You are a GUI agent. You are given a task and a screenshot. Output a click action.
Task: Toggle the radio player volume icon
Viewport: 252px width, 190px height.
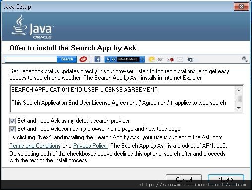click(x=113, y=59)
